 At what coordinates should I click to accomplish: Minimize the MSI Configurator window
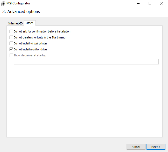coord(137,3)
